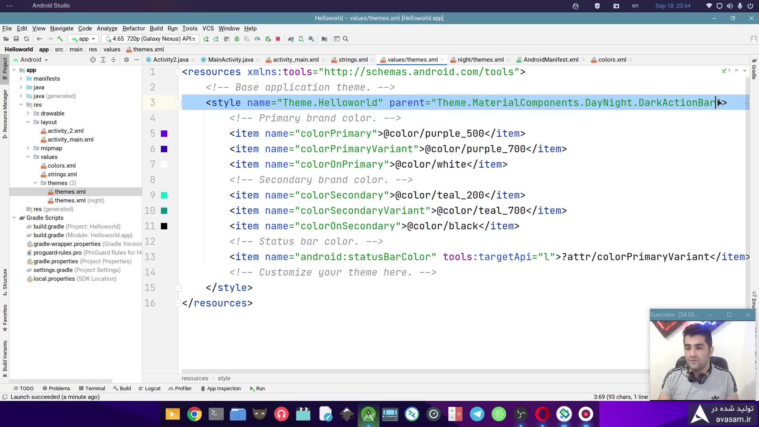The height and width of the screenshot is (427, 759).
Task: Click the teal_200 color swatch in gutter
Action: [164, 195]
